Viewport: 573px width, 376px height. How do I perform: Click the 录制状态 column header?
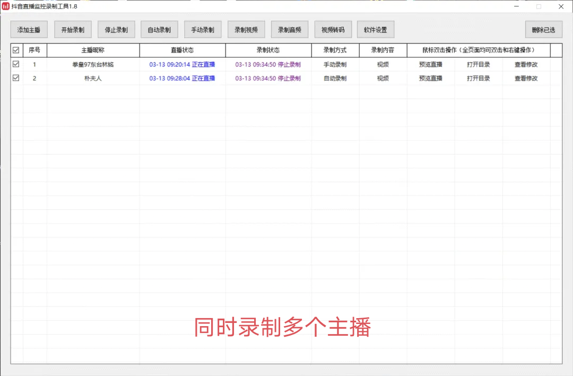point(268,50)
